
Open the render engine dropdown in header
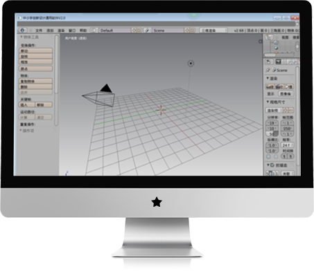pyautogui.click(x=213, y=30)
